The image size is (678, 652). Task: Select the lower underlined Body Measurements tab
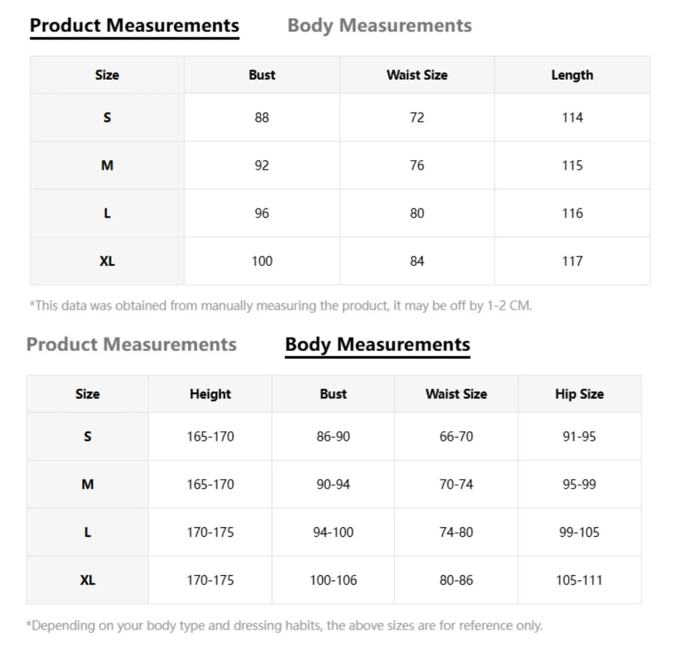coord(378,345)
